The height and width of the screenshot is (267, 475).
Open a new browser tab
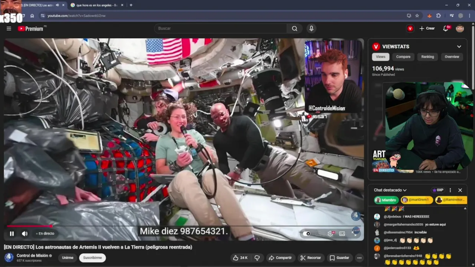pyautogui.click(x=131, y=5)
